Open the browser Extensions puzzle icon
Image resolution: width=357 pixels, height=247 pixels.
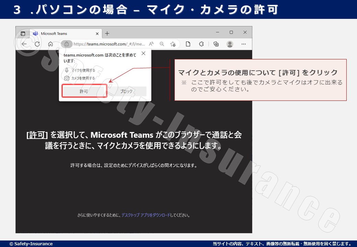click(201, 44)
